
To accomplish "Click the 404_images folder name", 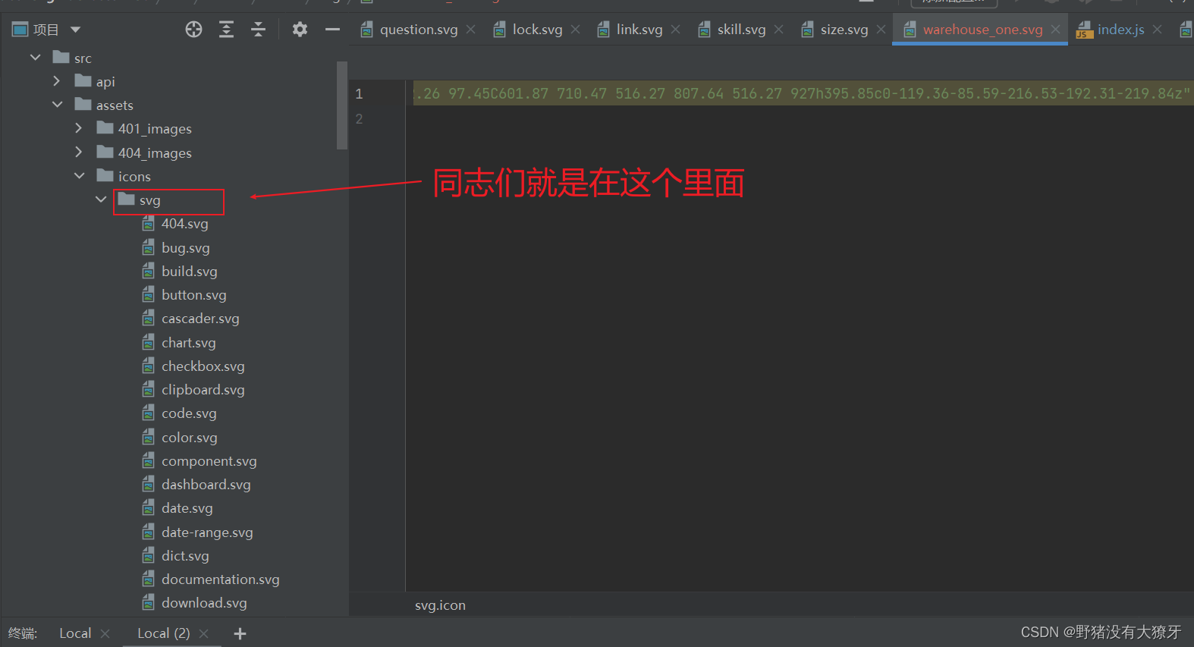I will 155,153.
